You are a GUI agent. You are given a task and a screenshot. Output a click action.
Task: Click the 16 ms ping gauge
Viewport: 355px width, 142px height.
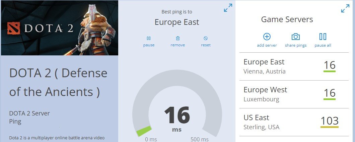click(x=177, y=116)
